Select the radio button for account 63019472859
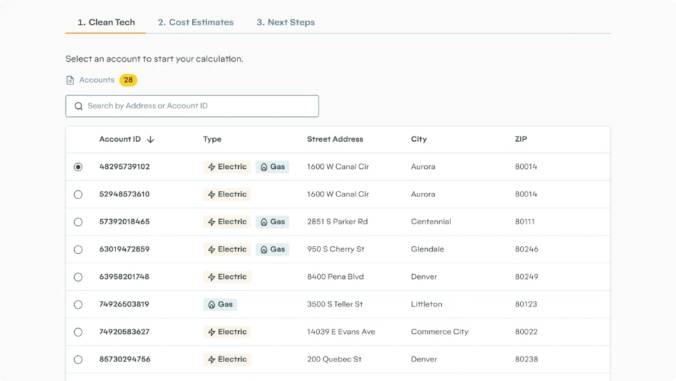This screenshot has width=676, height=381. (78, 250)
